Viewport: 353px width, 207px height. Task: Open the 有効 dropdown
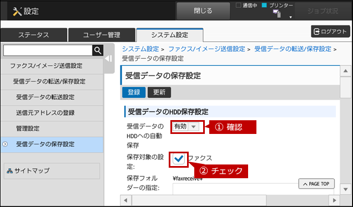186,127
